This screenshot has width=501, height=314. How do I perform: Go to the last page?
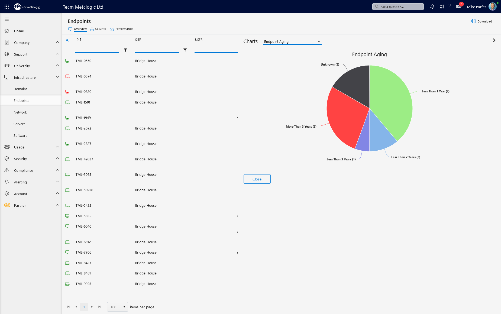pyautogui.click(x=99, y=307)
